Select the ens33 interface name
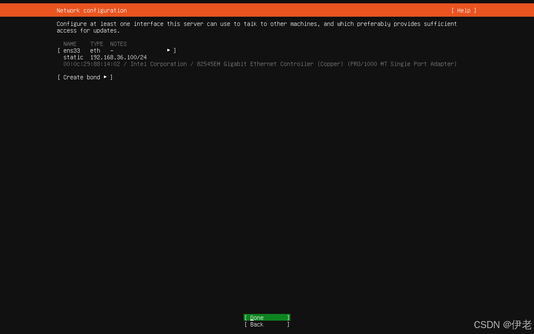Viewport: 534px width, 334px height. [x=71, y=51]
